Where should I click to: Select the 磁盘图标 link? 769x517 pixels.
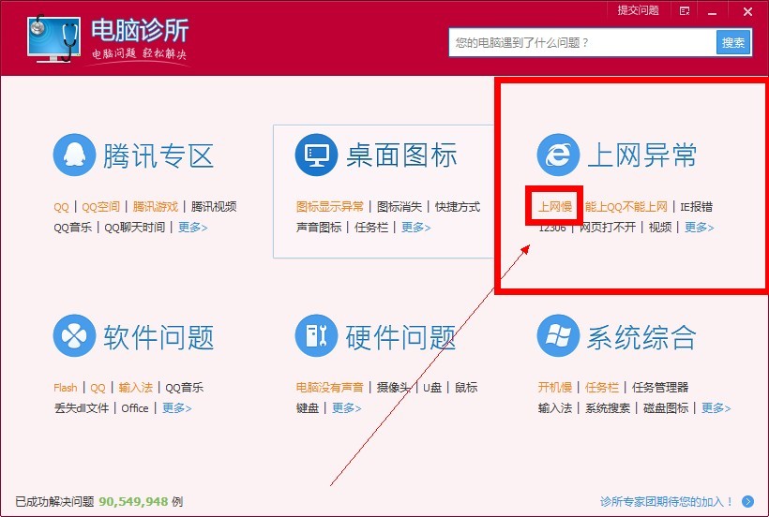666,408
